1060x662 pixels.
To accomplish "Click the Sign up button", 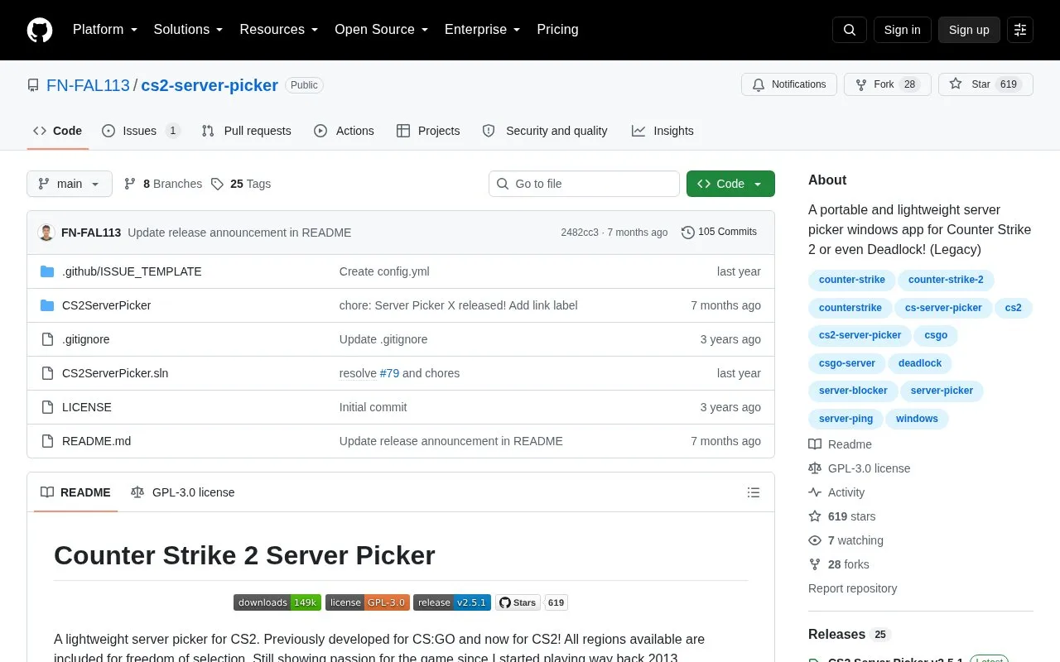I will click(x=969, y=30).
